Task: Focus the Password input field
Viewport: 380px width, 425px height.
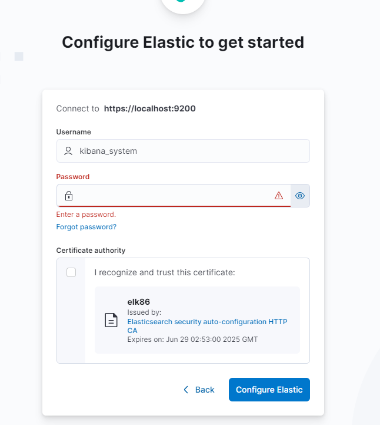Action: pos(174,196)
